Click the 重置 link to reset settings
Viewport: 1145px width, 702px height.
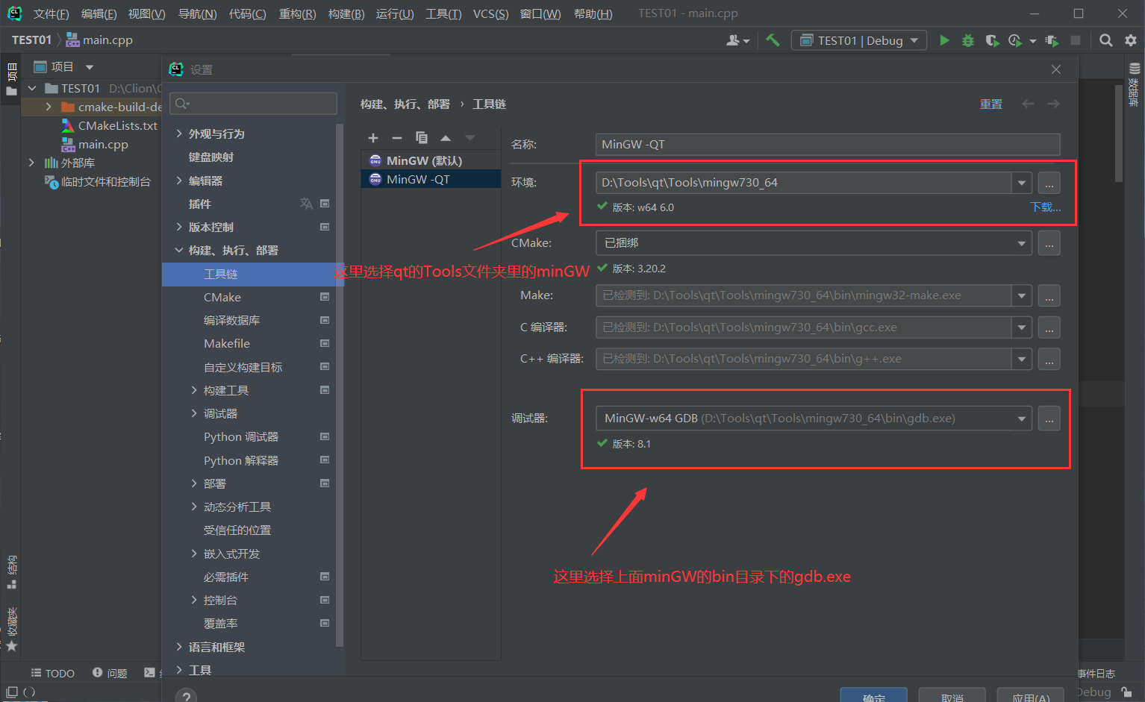(x=991, y=104)
